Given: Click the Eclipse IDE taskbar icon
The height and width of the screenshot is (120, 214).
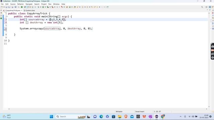Looking at the screenshot, I should click(x=156, y=117).
